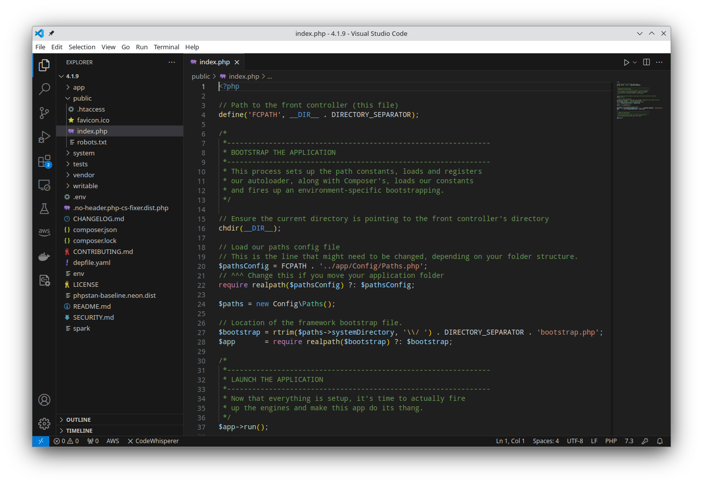The image size is (703, 485).
Task: Open the run options dropdown arrow
Action: click(x=635, y=62)
